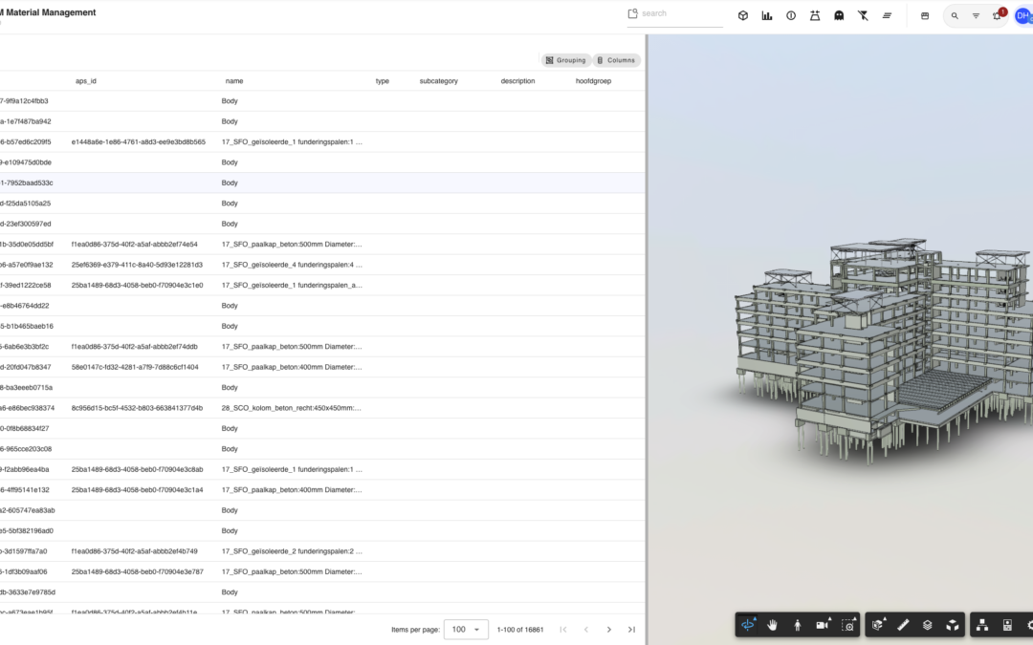The image size is (1033, 645).
Task: Open the Section analysis tool
Action: pyautogui.click(x=877, y=625)
